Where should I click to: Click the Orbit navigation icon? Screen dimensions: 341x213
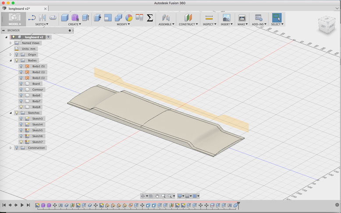tap(143, 196)
